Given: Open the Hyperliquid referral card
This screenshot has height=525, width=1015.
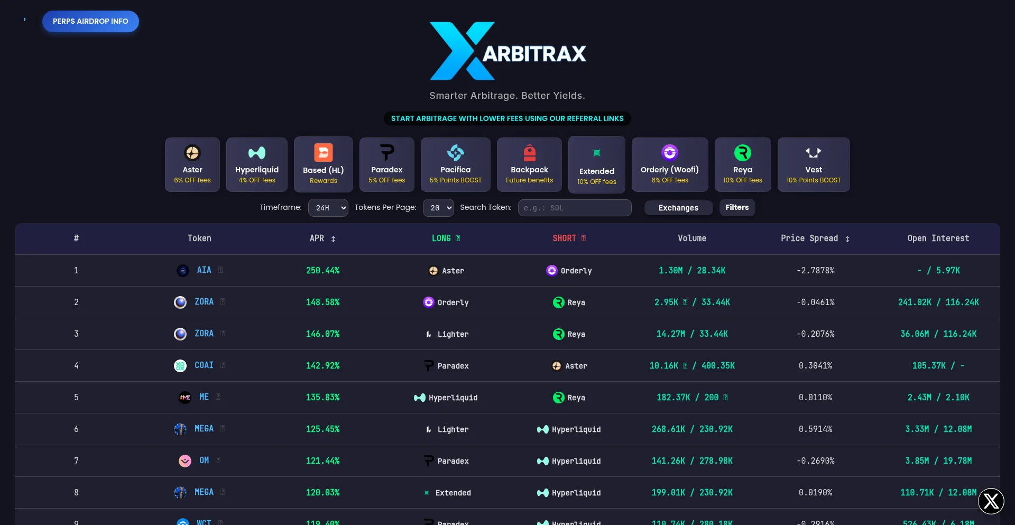Looking at the screenshot, I should [257, 165].
